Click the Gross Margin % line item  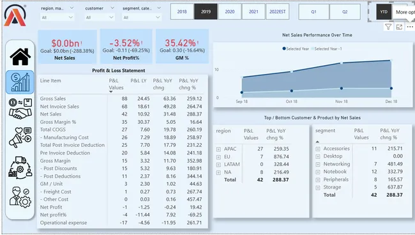pyautogui.click(x=58, y=122)
